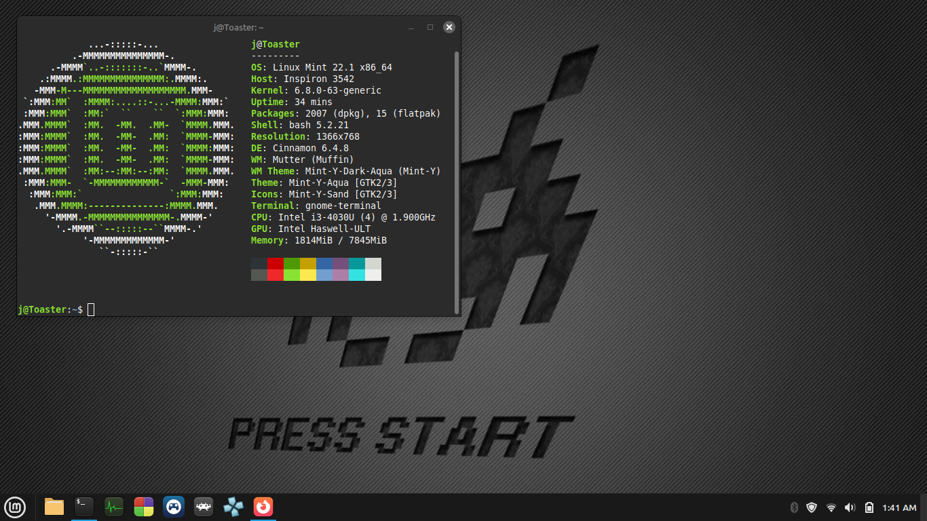Click the 'Shell: bash 5.2.21' line
Screen dimensions: 927x521
coord(300,125)
